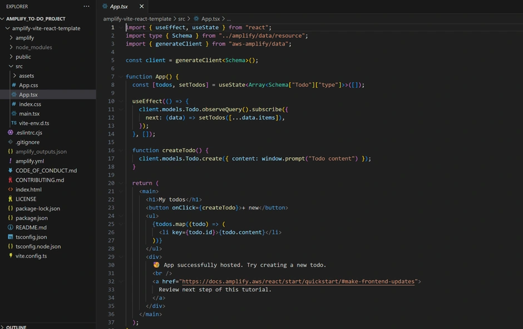Open index.html HTML icon

pos(11,190)
